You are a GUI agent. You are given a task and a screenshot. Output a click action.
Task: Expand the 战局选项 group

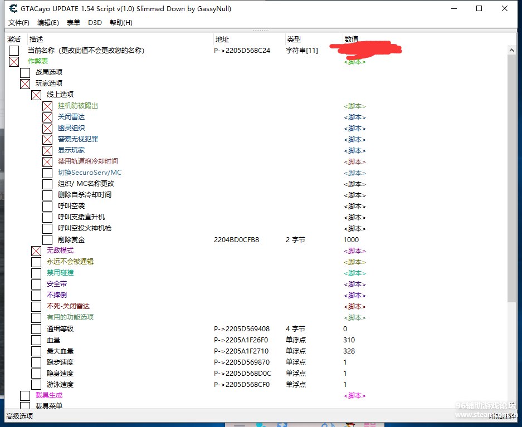25,72
